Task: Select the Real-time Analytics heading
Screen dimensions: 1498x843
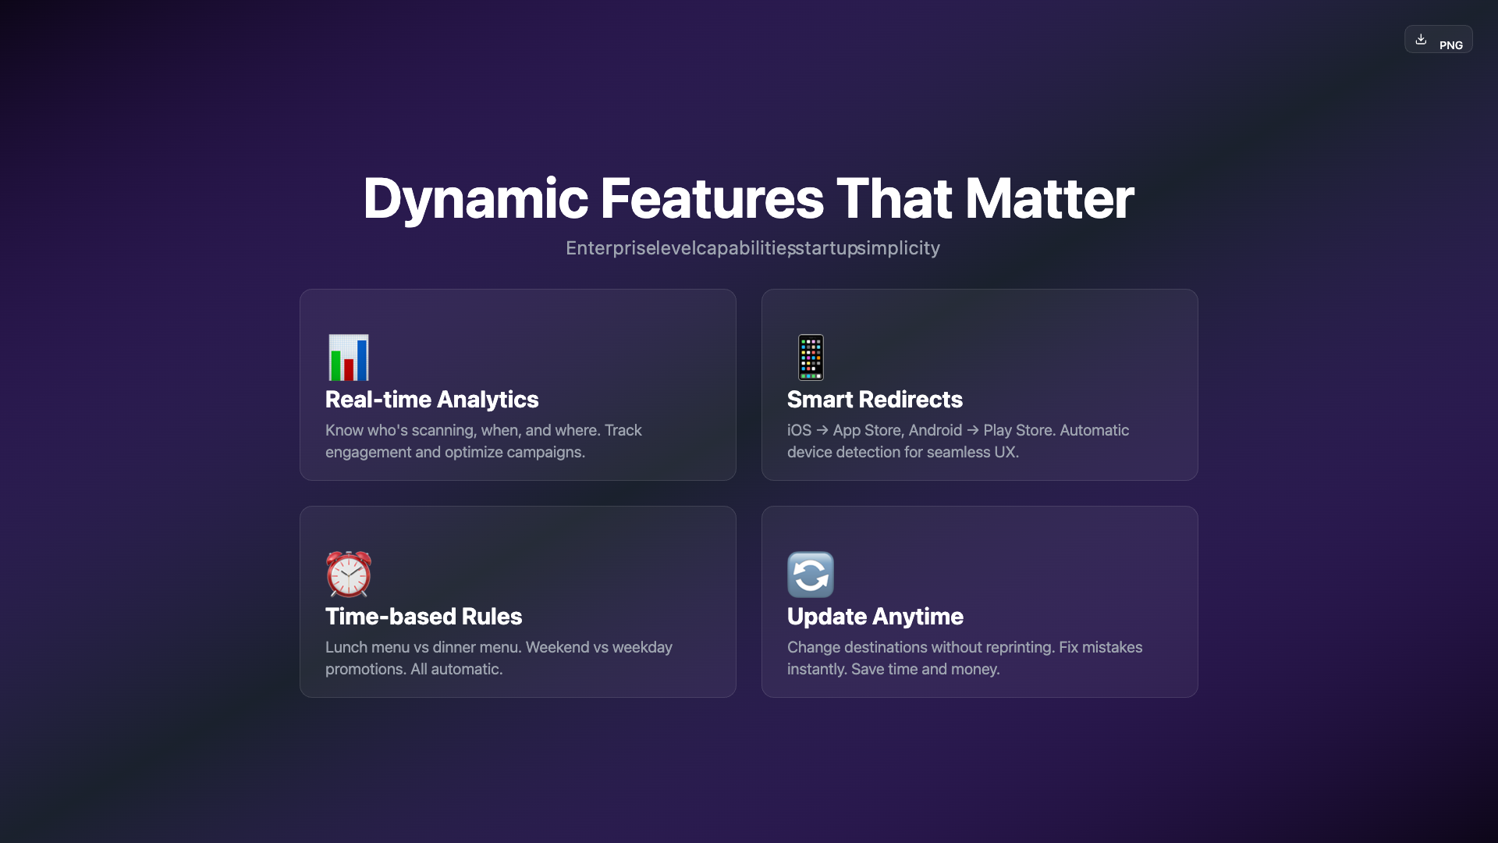Action: click(431, 400)
